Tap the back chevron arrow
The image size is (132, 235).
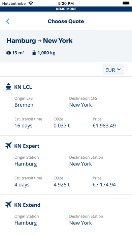[8, 21]
